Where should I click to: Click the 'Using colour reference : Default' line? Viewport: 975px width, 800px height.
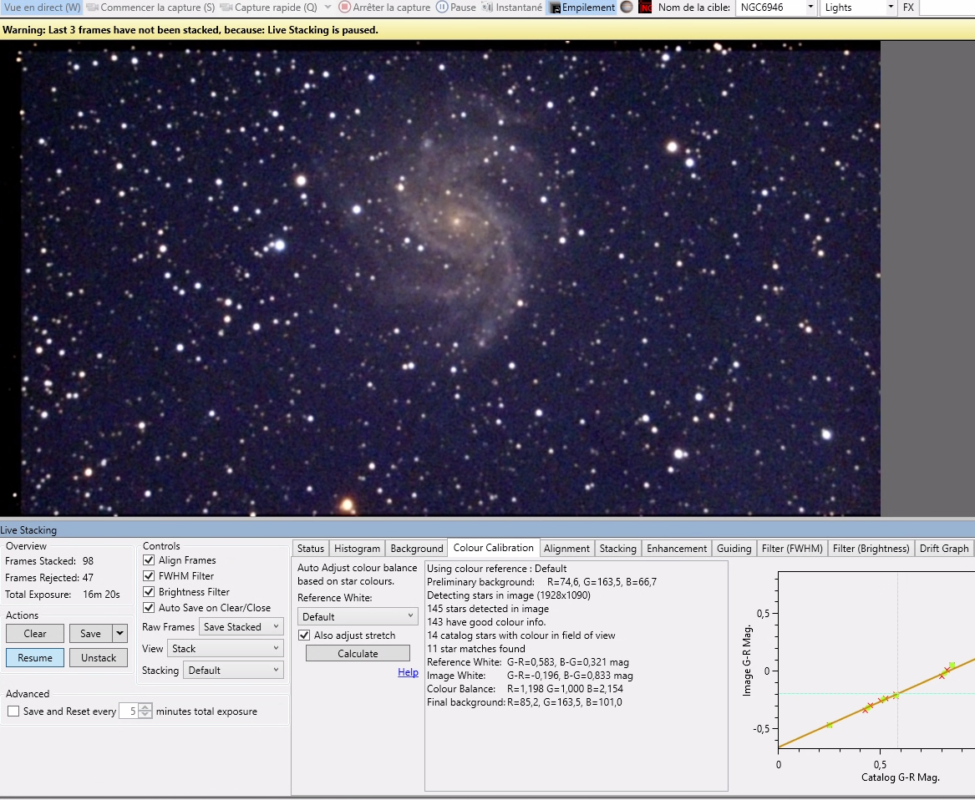click(x=496, y=568)
